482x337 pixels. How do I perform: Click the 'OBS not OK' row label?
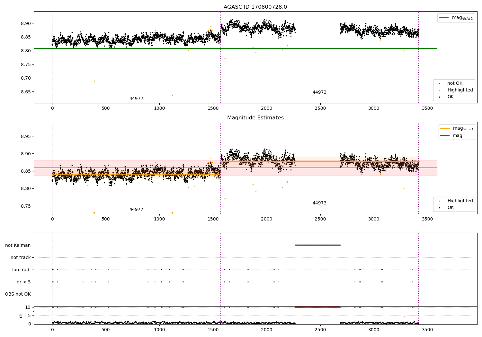(18, 294)
